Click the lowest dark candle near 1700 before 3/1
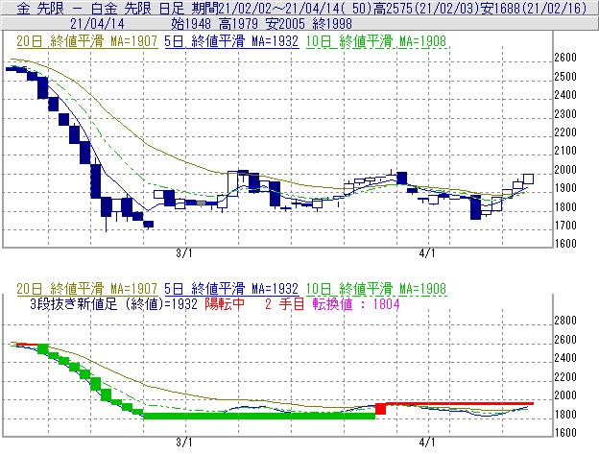The width and height of the screenshot is (599, 454). tap(148, 225)
